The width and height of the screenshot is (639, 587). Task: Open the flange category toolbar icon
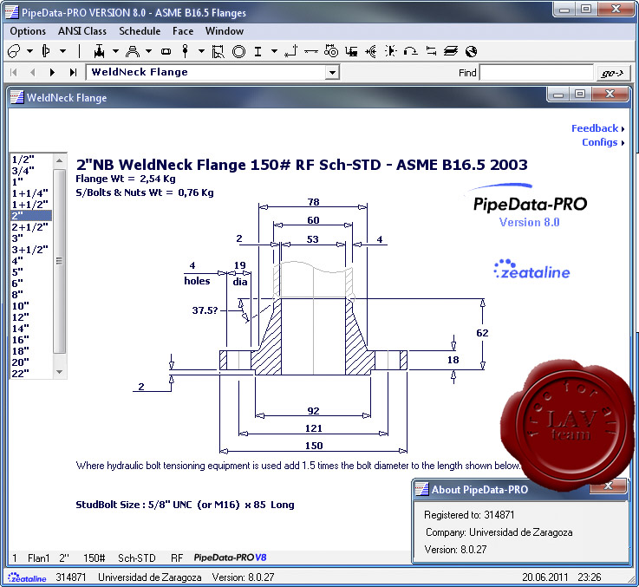(x=46, y=51)
